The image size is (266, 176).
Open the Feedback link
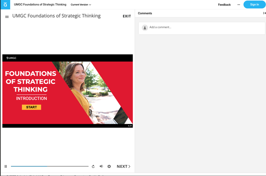(x=224, y=5)
